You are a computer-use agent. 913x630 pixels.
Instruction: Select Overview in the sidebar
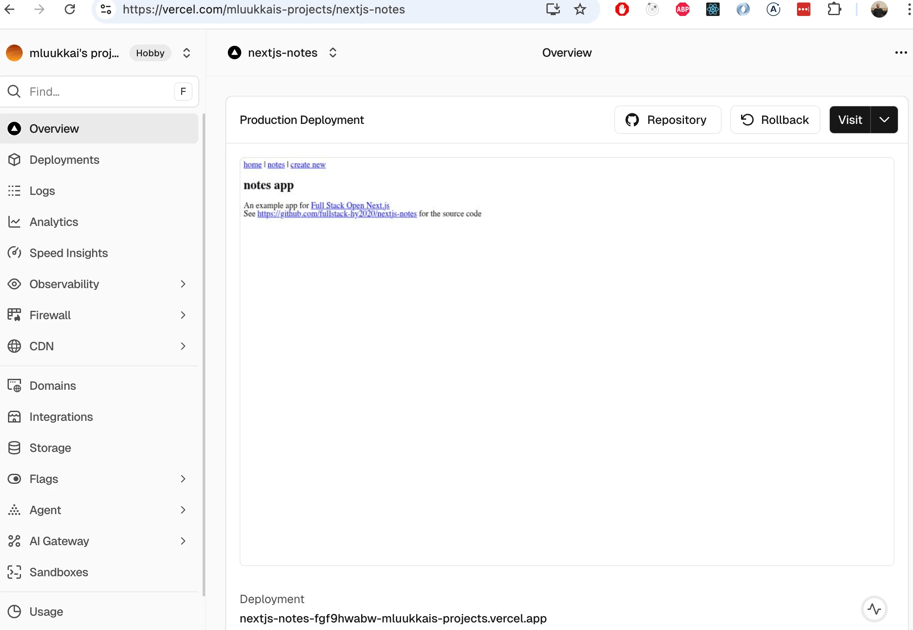tap(99, 129)
